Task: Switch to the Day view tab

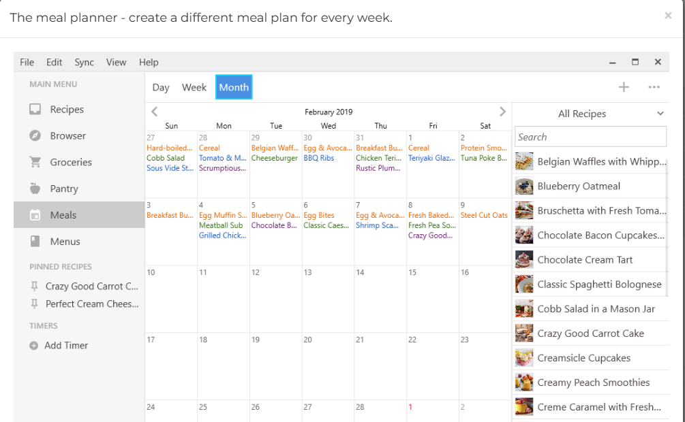Action: coord(161,87)
